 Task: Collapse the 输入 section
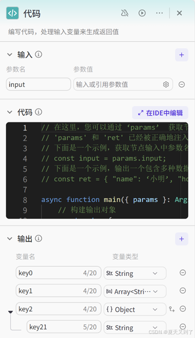(10, 55)
